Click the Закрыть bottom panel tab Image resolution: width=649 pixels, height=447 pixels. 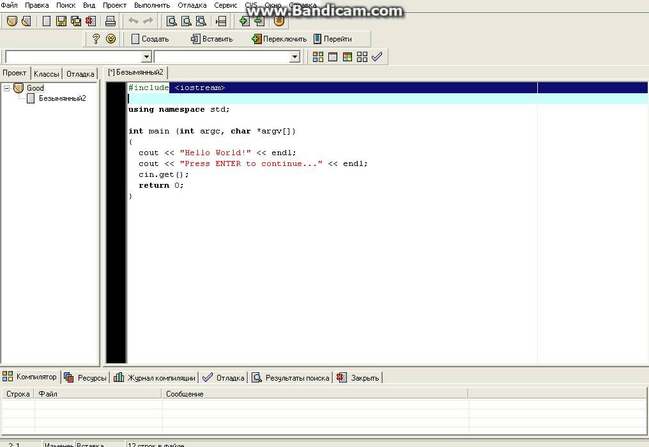click(x=358, y=378)
